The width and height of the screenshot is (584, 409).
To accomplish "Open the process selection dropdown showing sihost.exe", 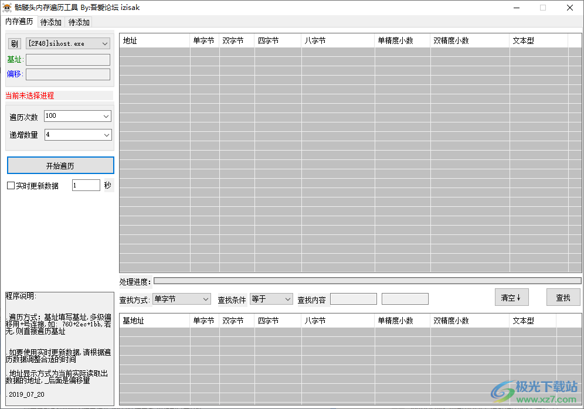I will coord(68,44).
